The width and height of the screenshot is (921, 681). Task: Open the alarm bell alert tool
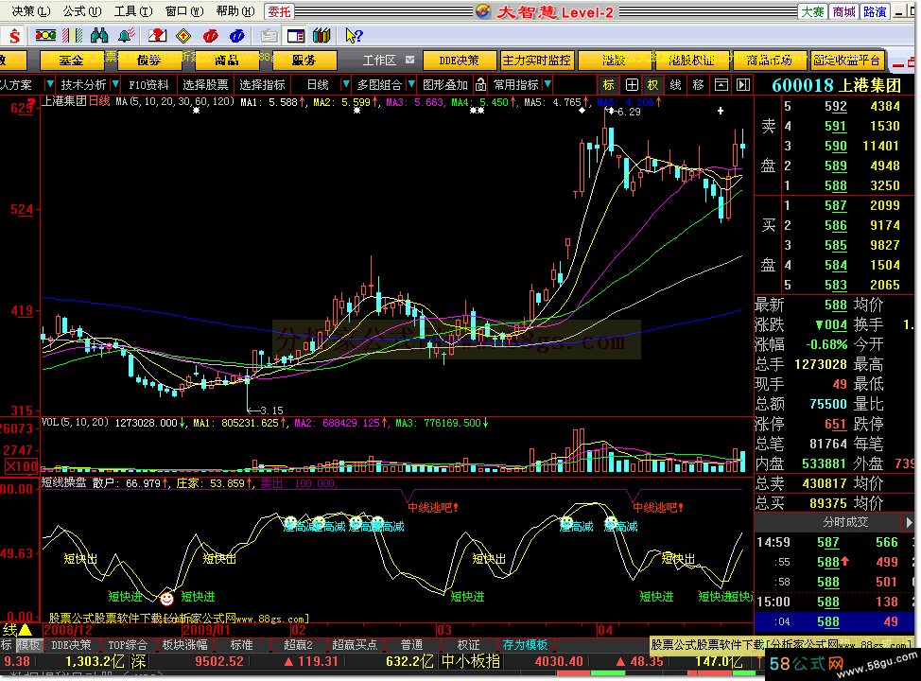[127, 36]
